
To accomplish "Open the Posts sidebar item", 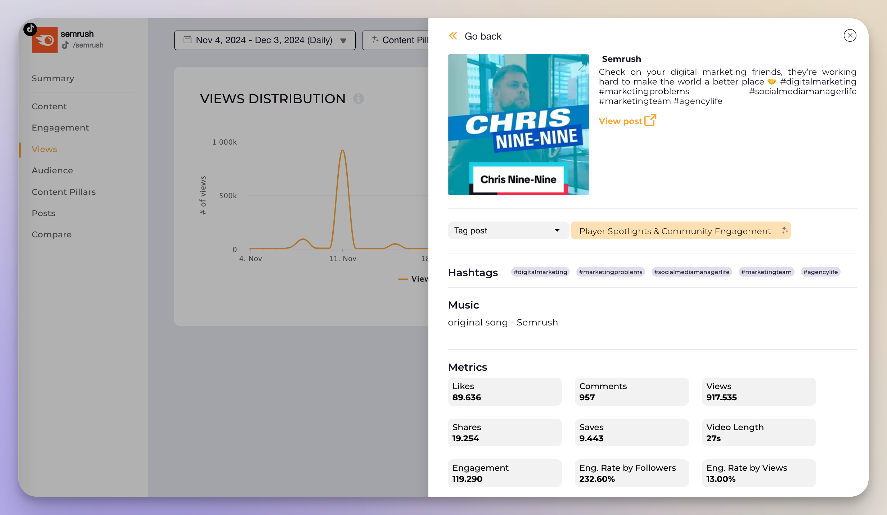I will pos(44,213).
